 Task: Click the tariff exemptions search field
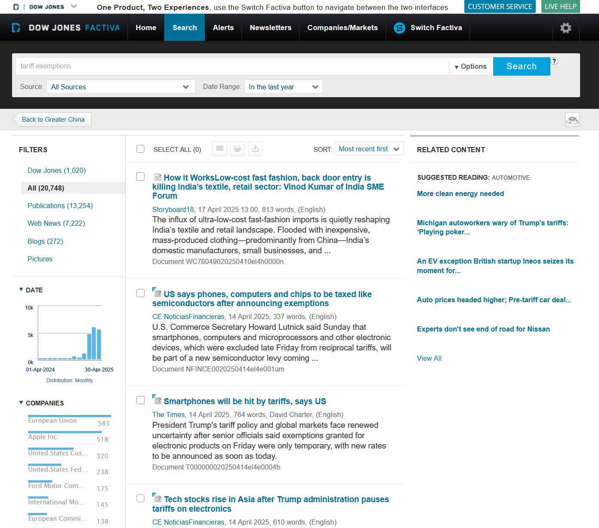tap(232, 66)
